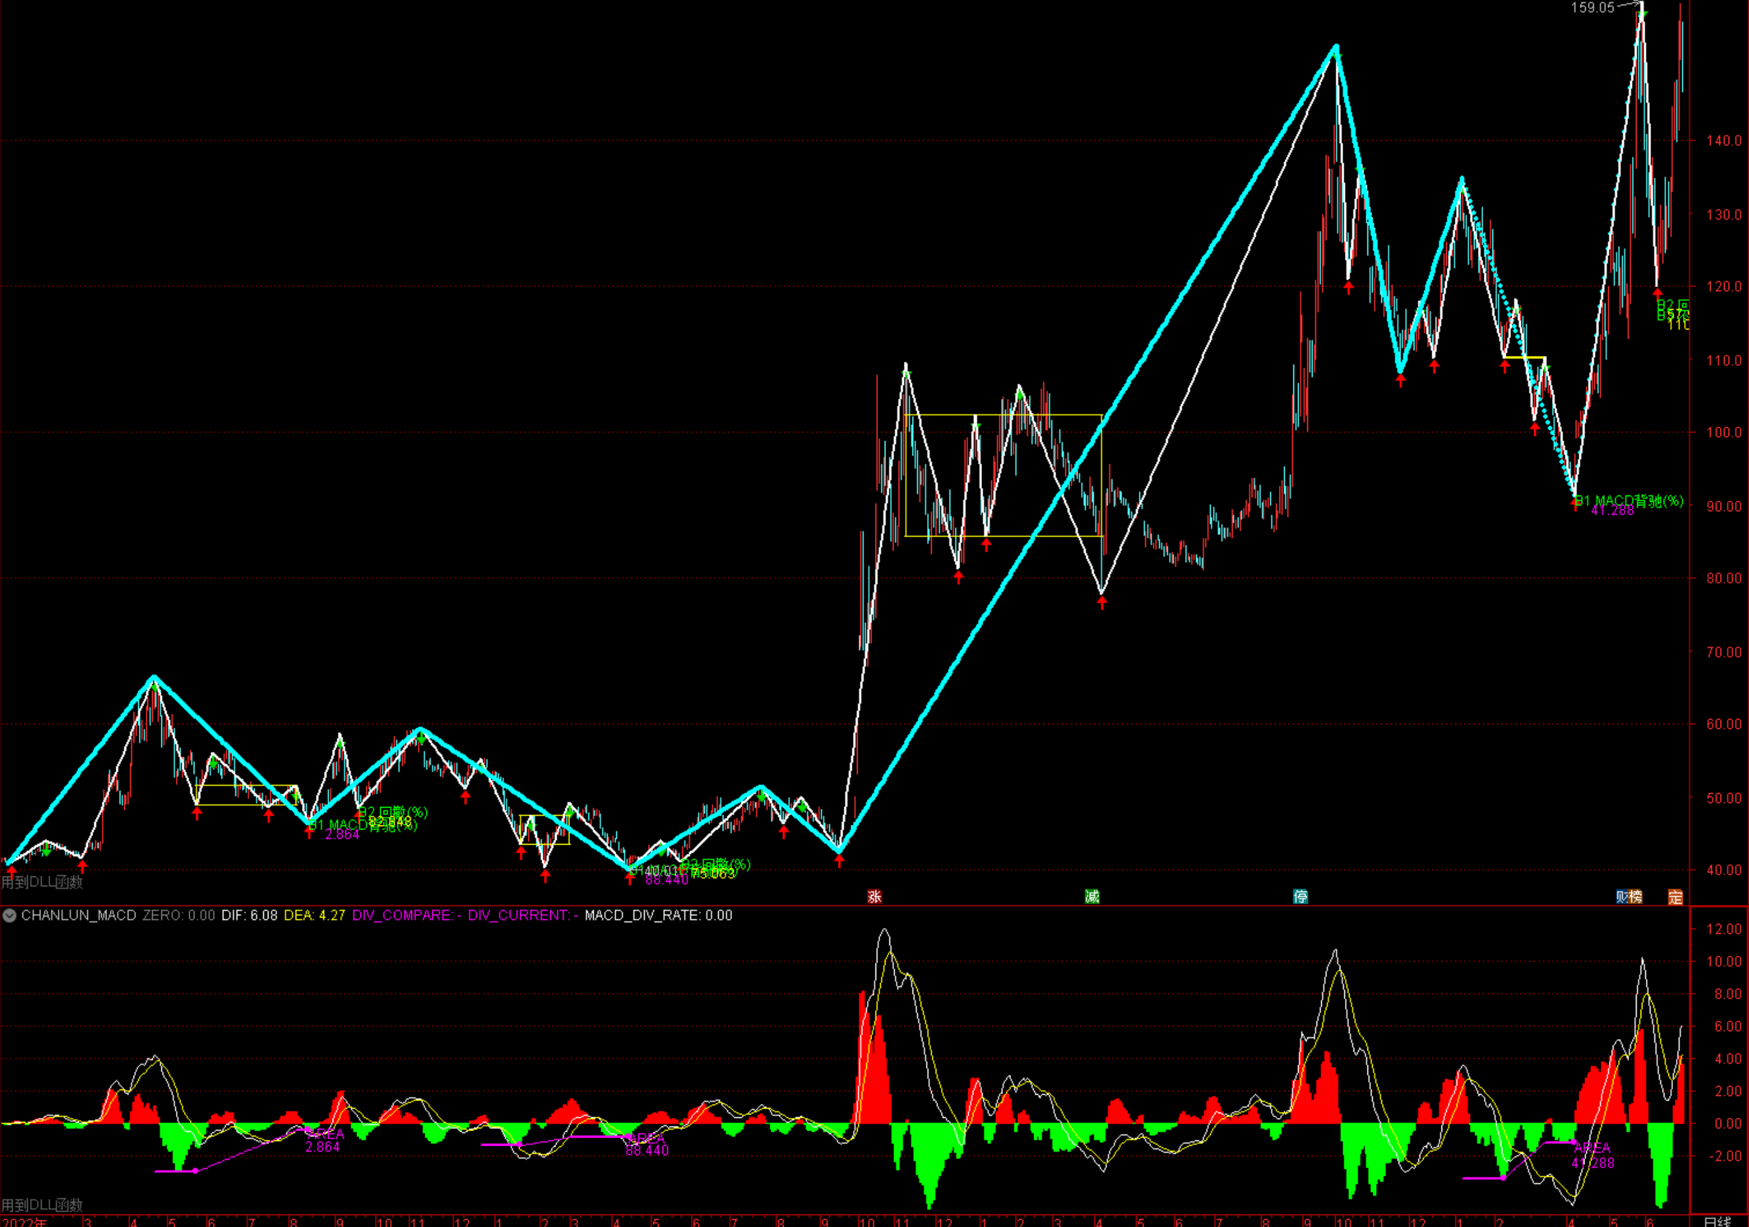Select the CHANLUN_MACD indicator name
This screenshot has height=1227, width=1749.
79,915
